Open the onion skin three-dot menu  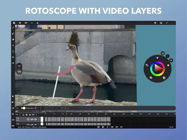click(41, 108)
